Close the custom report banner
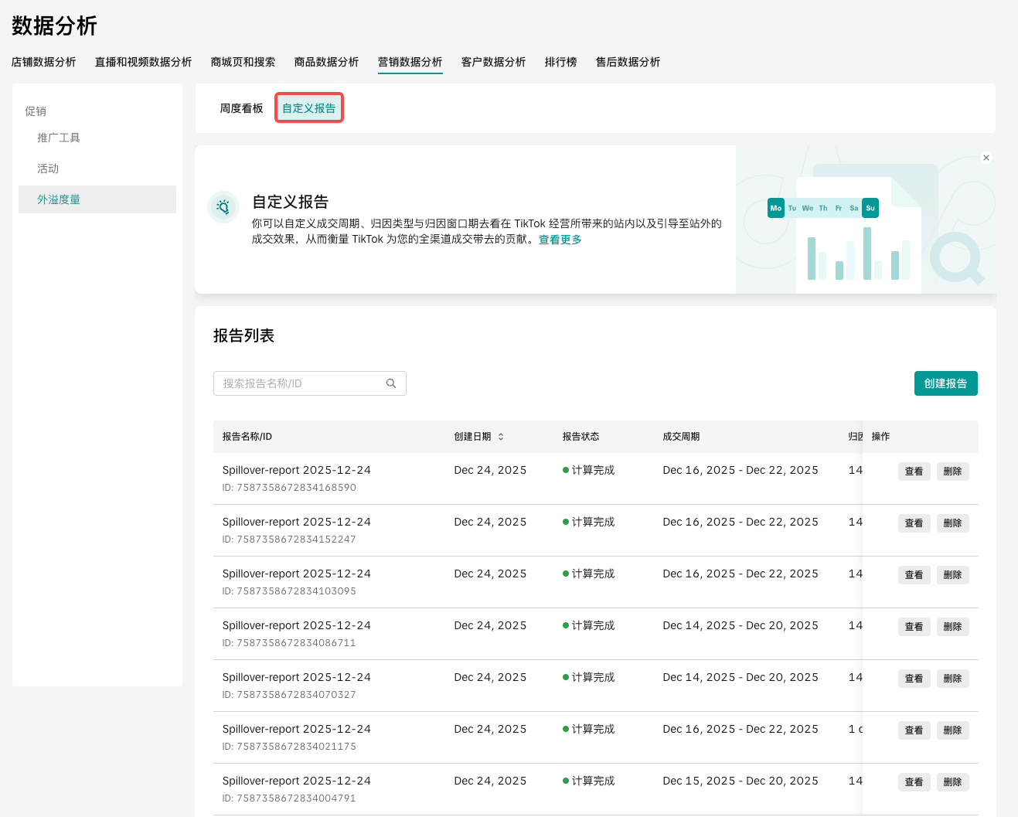 986,158
